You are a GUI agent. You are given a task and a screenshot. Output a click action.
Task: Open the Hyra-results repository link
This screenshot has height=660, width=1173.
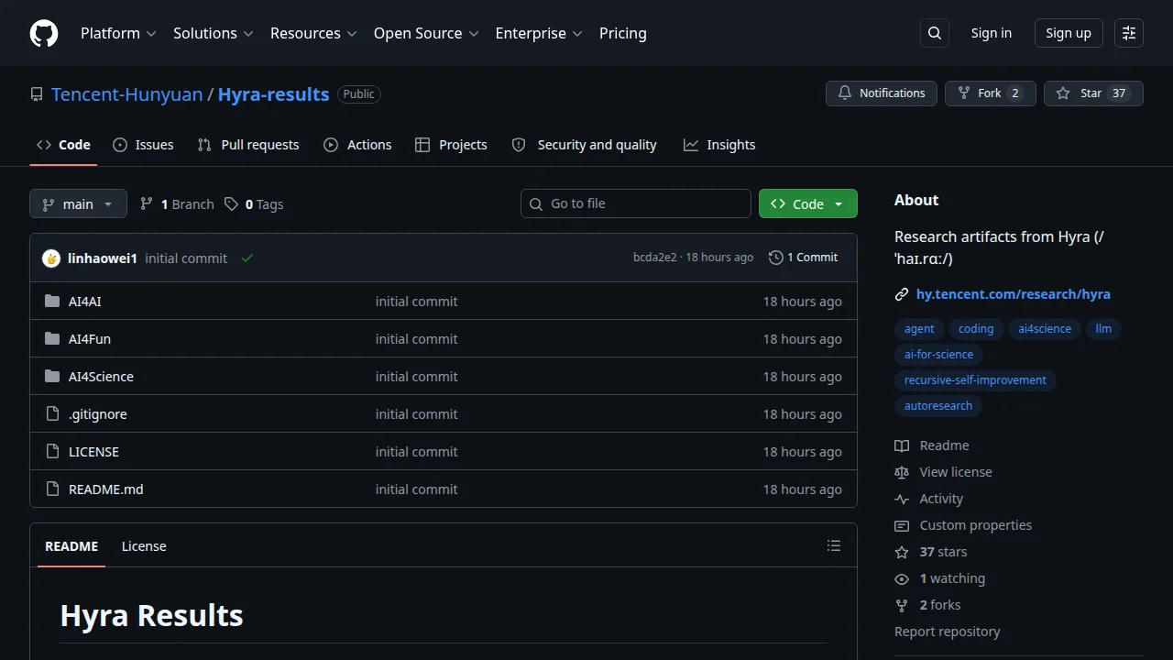coord(273,94)
